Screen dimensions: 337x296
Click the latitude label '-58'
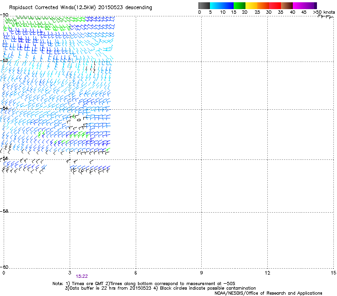pos(4,211)
